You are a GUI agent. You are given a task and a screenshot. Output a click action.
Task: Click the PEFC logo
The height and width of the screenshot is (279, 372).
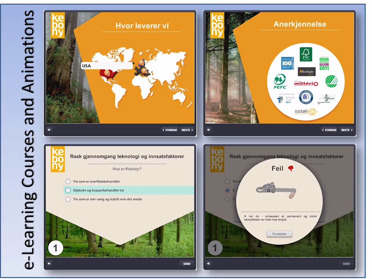[280, 82]
